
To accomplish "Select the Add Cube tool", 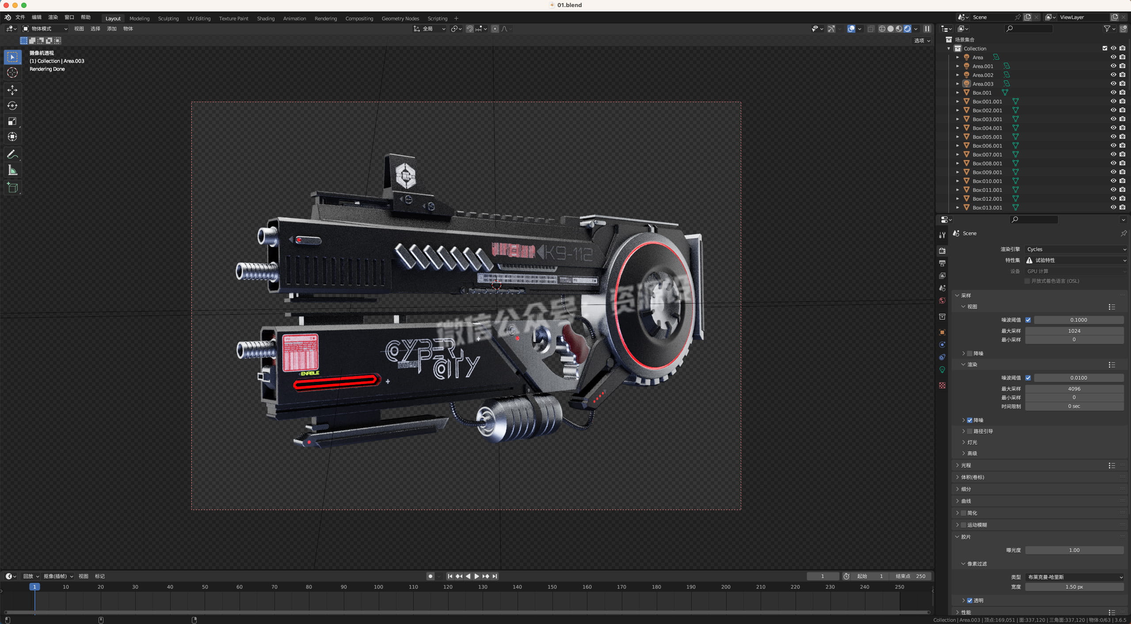I will click(x=12, y=187).
